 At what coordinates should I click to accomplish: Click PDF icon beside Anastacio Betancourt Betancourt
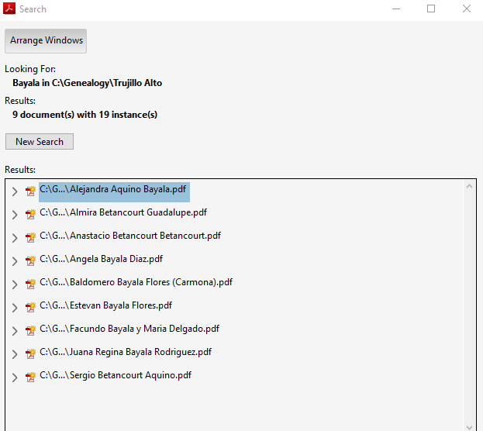click(30, 237)
